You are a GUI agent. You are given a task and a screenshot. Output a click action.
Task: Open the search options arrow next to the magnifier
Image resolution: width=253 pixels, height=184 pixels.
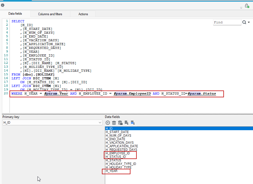click(249, 22)
